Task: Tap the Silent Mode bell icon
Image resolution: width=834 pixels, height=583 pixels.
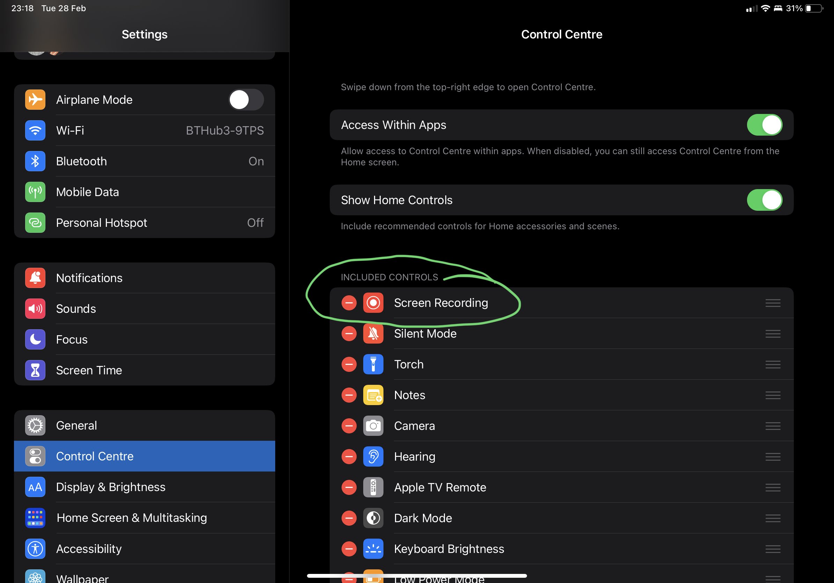Action: pyautogui.click(x=373, y=334)
